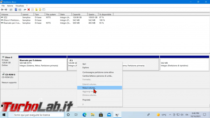The image size is (210, 118).
Task: Launch Microsoft Edge from the taskbar
Action: tap(84, 115)
